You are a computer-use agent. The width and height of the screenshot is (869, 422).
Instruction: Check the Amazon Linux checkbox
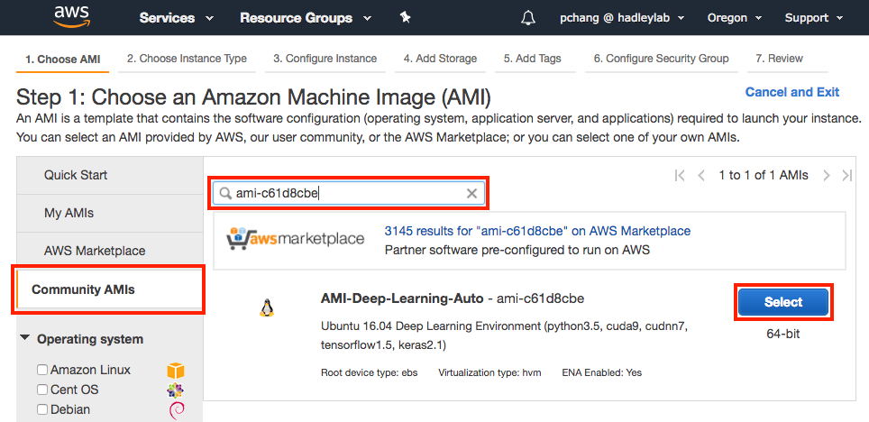click(42, 370)
